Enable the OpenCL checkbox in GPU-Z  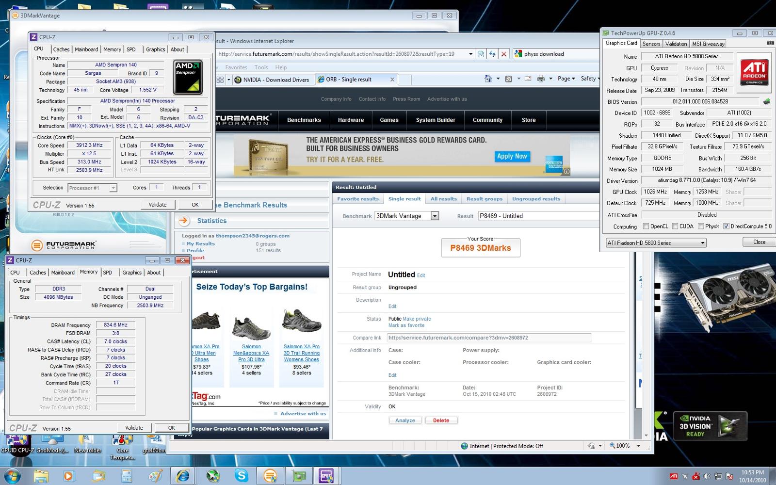pyautogui.click(x=646, y=226)
